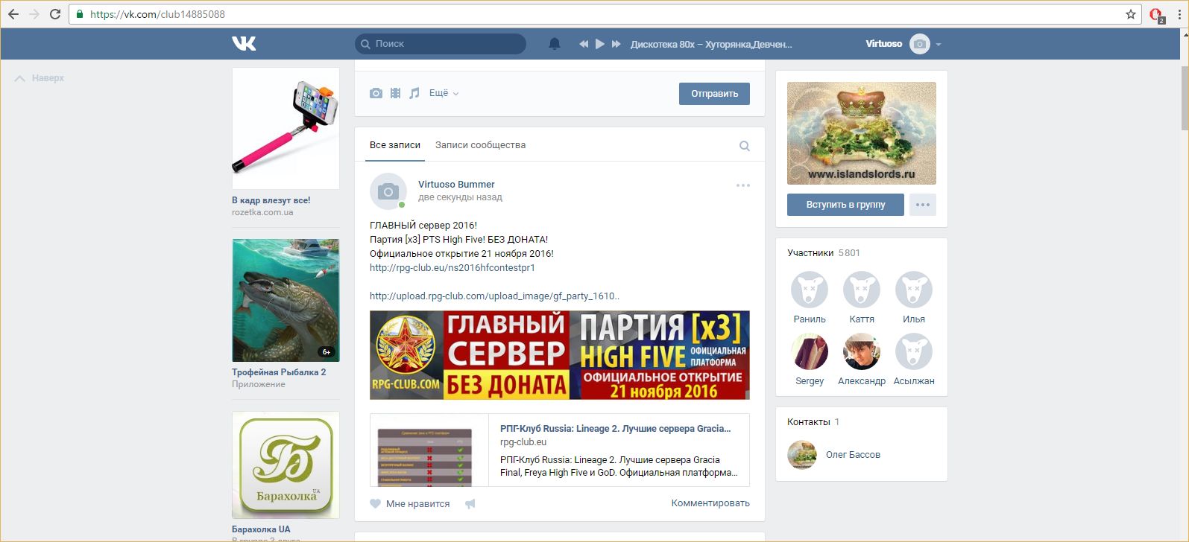Attach a photo using camera icon
Screen dimensions: 1189x542
[376, 93]
